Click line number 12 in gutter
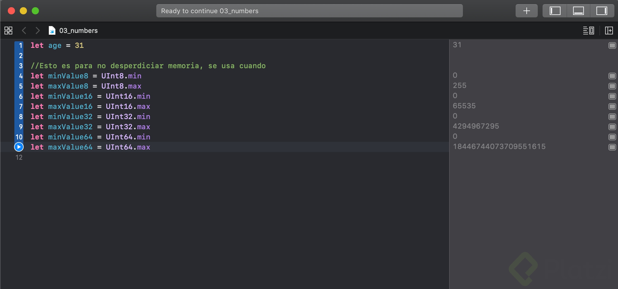Screen dimensions: 618x289 pos(19,157)
